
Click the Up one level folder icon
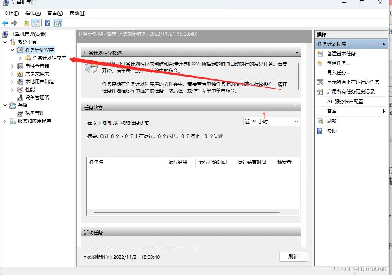tap(27, 23)
